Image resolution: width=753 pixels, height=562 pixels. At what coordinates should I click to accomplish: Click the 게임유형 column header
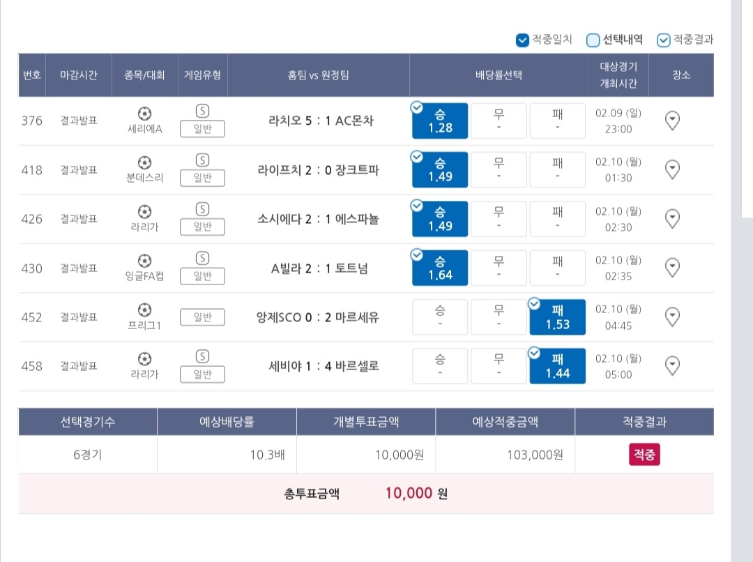(203, 75)
